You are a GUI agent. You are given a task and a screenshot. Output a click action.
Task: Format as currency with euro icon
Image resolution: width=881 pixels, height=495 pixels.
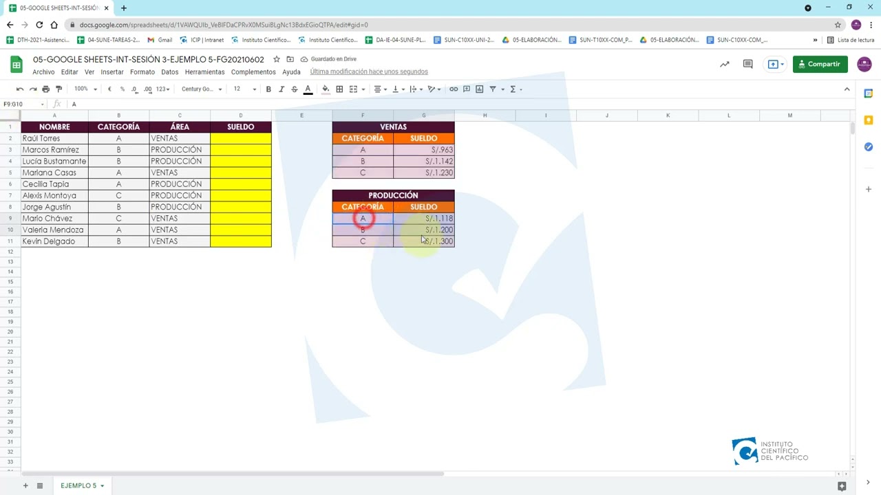pos(109,89)
